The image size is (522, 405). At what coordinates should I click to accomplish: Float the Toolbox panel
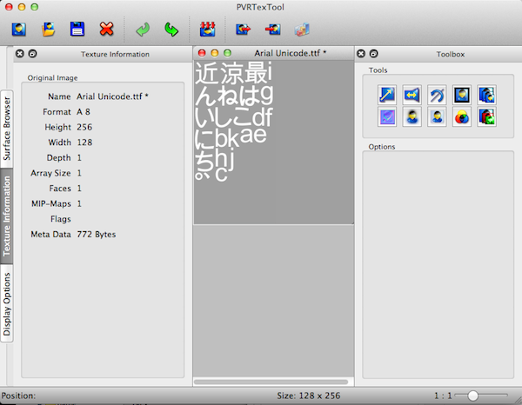click(374, 54)
